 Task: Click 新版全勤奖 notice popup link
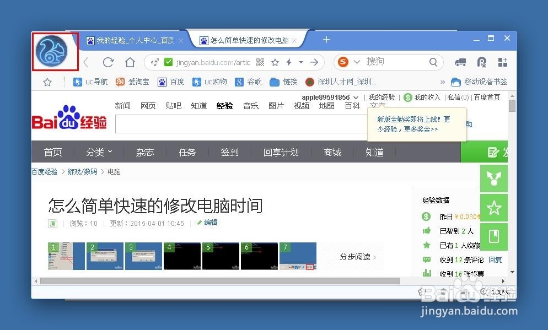click(x=413, y=125)
